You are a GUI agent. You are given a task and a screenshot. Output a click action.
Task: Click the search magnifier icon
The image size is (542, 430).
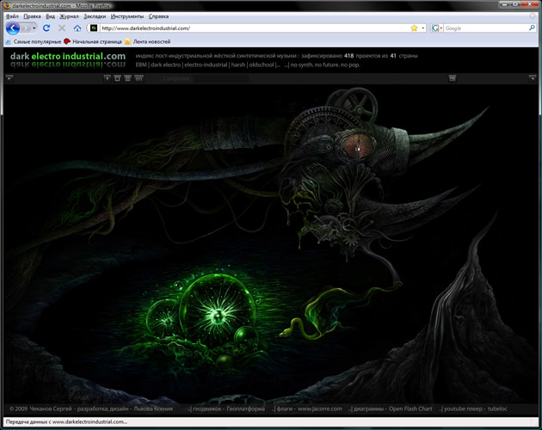point(532,28)
